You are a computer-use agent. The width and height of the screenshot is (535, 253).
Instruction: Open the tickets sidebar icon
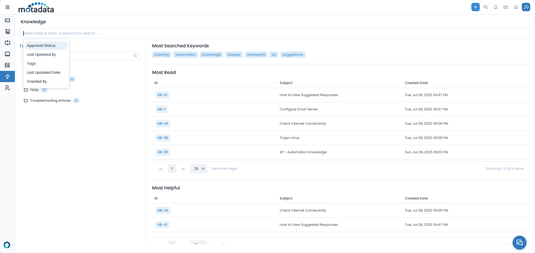pyautogui.click(x=8, y=20)
